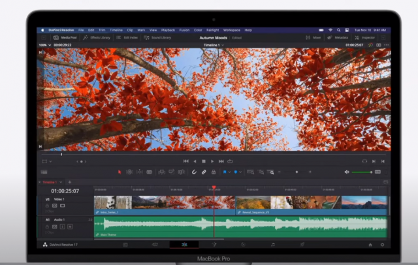
Task: Open the Inspector panel
Action: click(365, 38)
